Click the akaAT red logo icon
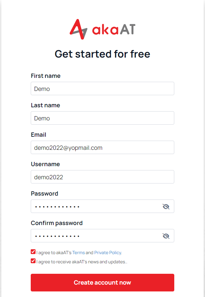205x297 pixels. click(78, 29)
